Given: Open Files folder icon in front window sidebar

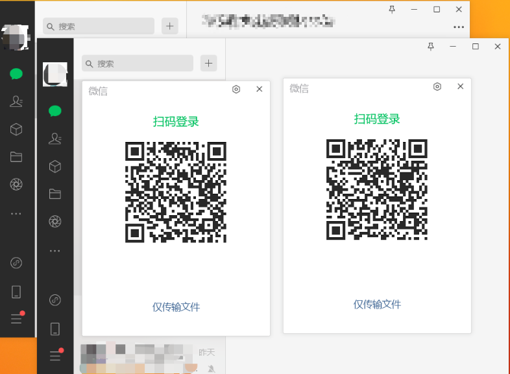Looking at the screenshot, I should (55, 194).
